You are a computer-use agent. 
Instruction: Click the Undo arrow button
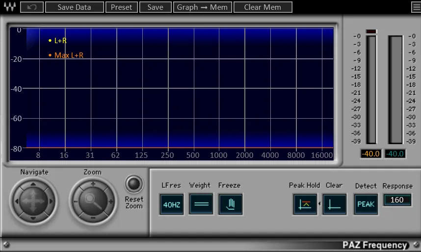[32, 7]
